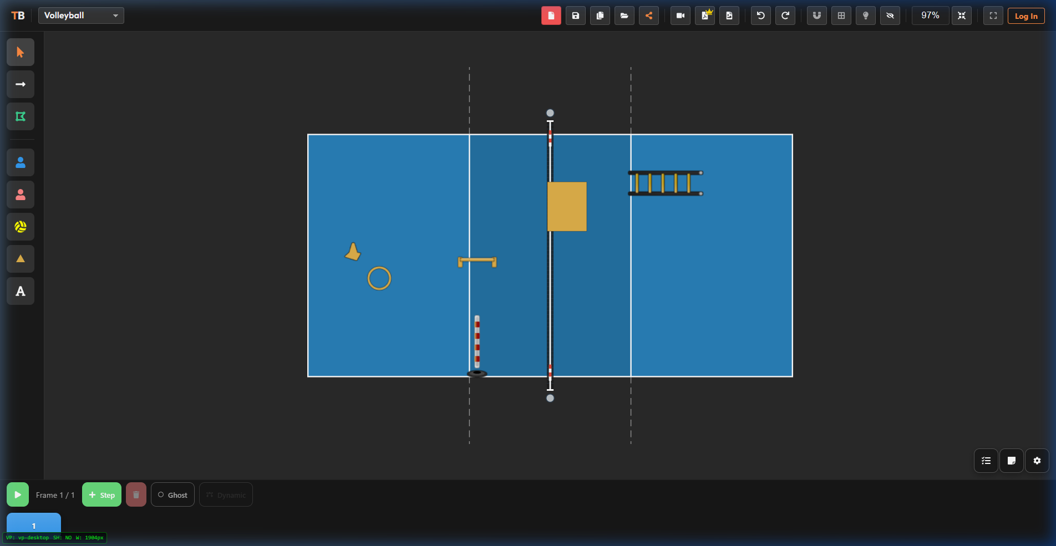Image resolution: width=1056 pixels, height=546 pixels.
Task: Switch to frame 1 thumbnail
Action: [x=33, y=525]
